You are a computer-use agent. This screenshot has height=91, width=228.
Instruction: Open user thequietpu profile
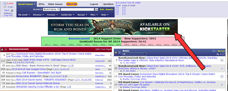coord(100,55)
